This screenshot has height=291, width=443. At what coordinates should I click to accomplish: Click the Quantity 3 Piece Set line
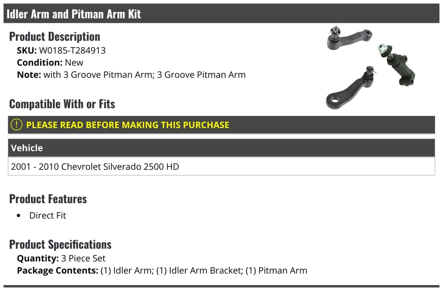[x=61, y=259]
